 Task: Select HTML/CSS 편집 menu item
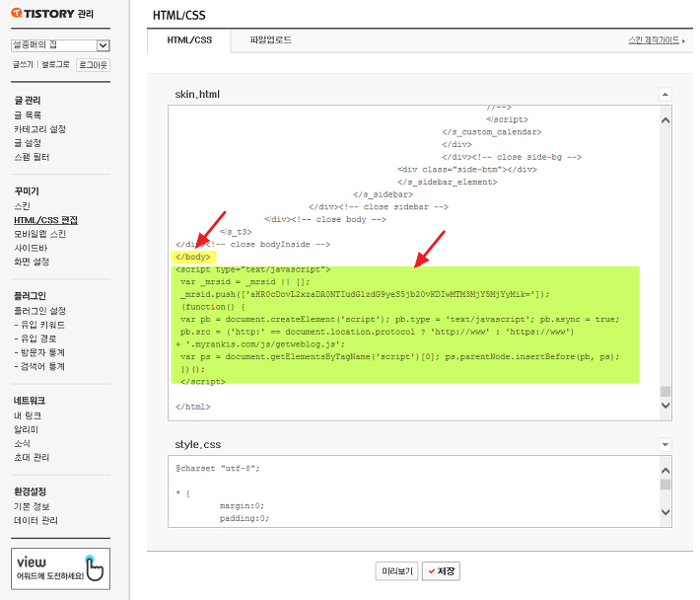point(45,220)
